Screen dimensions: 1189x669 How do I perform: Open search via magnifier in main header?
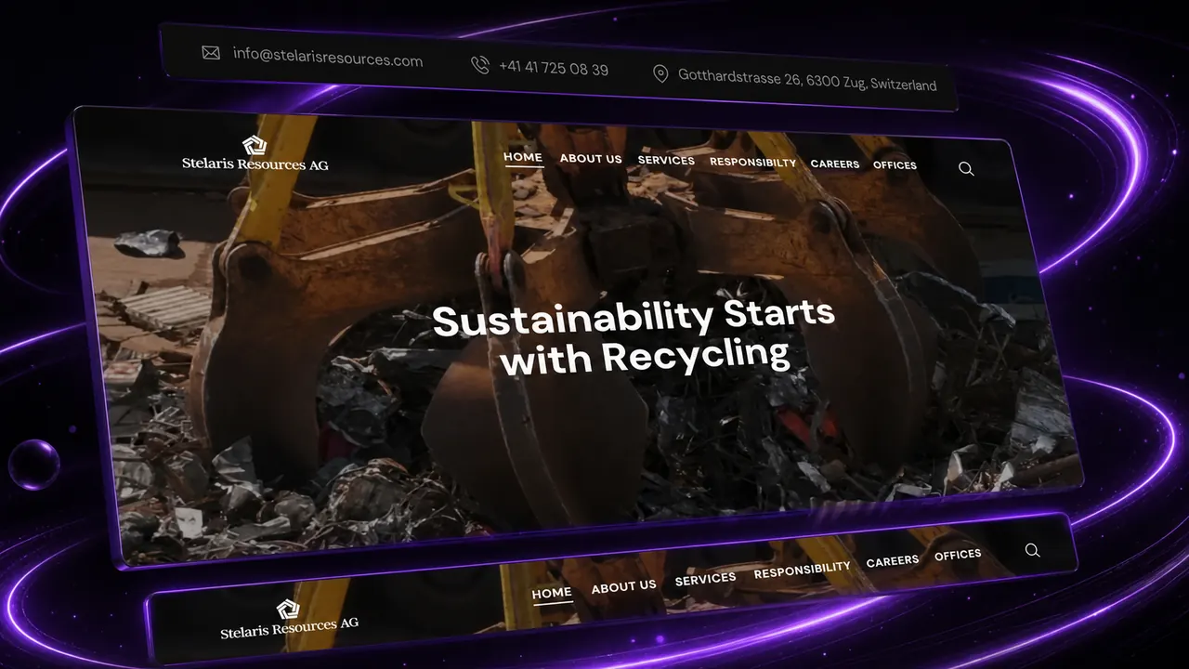click(x=966, y=169)
